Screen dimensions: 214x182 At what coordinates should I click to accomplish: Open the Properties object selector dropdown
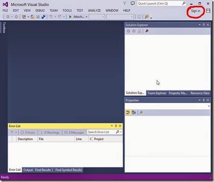click(x=209, y=106)
